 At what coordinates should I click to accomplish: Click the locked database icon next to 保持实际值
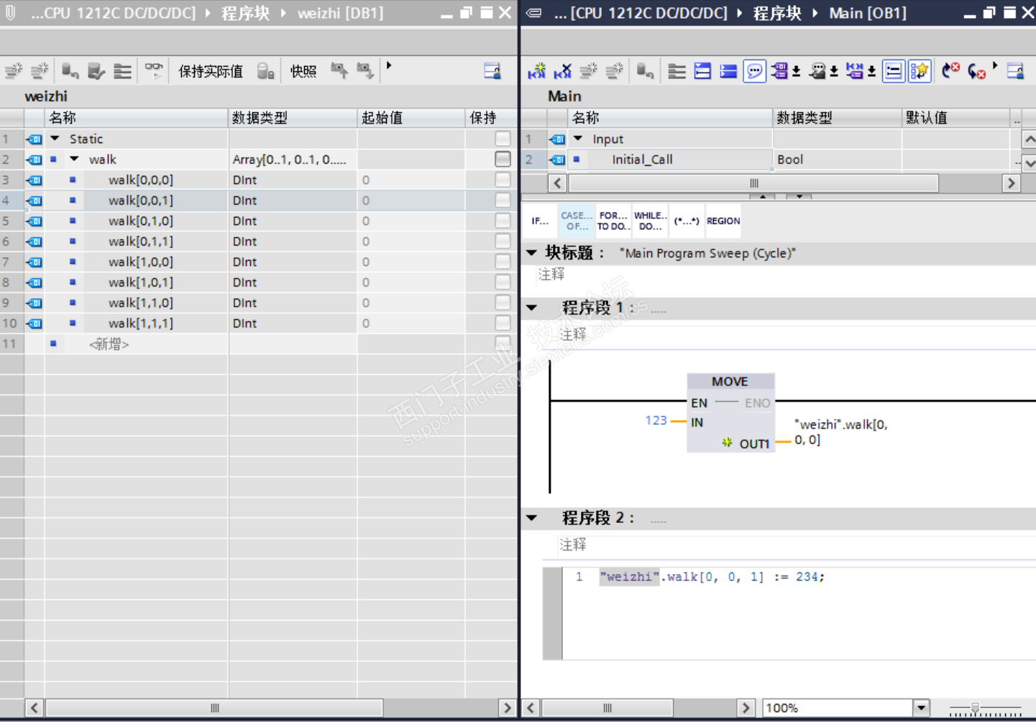click(x=266, y=70)
